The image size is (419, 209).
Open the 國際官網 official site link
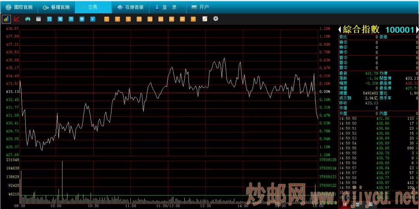tap(19, 7)
